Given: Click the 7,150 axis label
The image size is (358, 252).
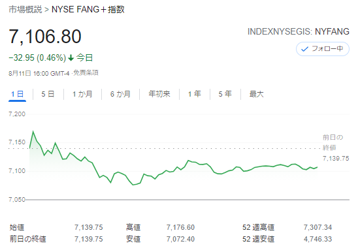Looking at the screenshot, I should (17, 142).
